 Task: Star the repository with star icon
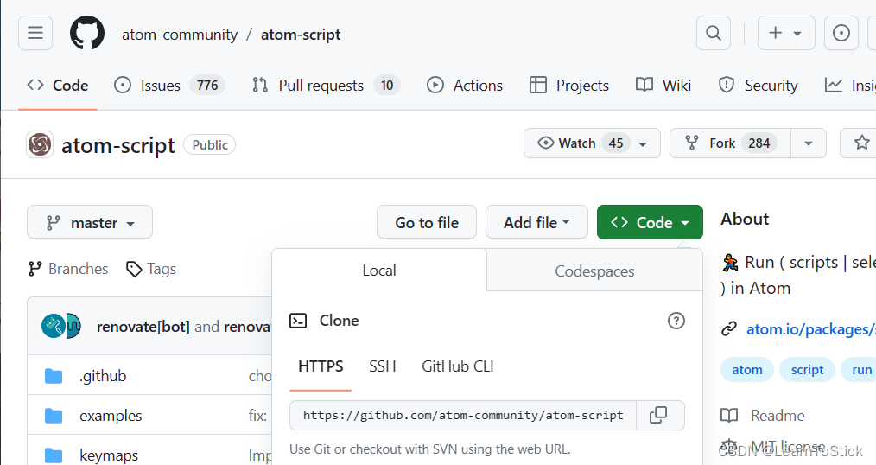(x=861, y=143)
